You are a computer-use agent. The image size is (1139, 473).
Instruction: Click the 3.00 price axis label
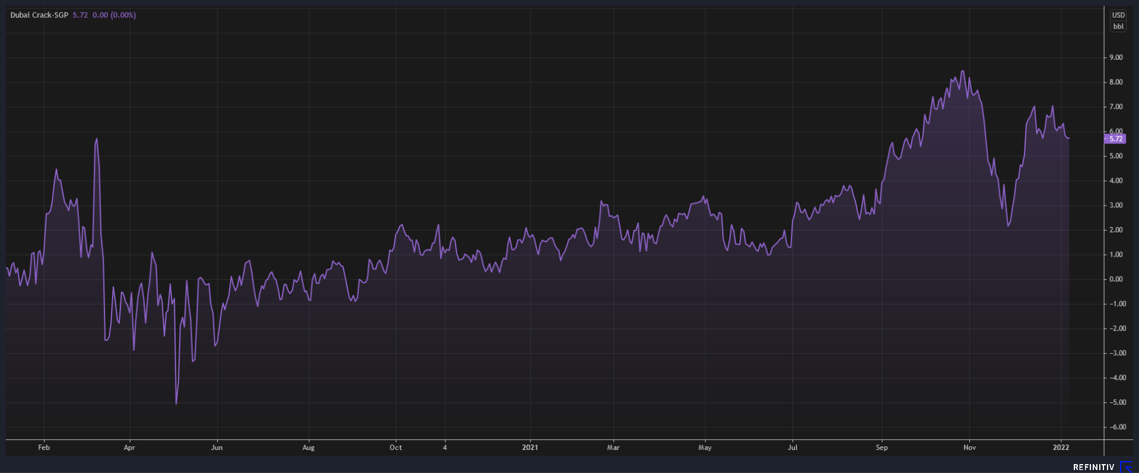[x=1116, y=205]
